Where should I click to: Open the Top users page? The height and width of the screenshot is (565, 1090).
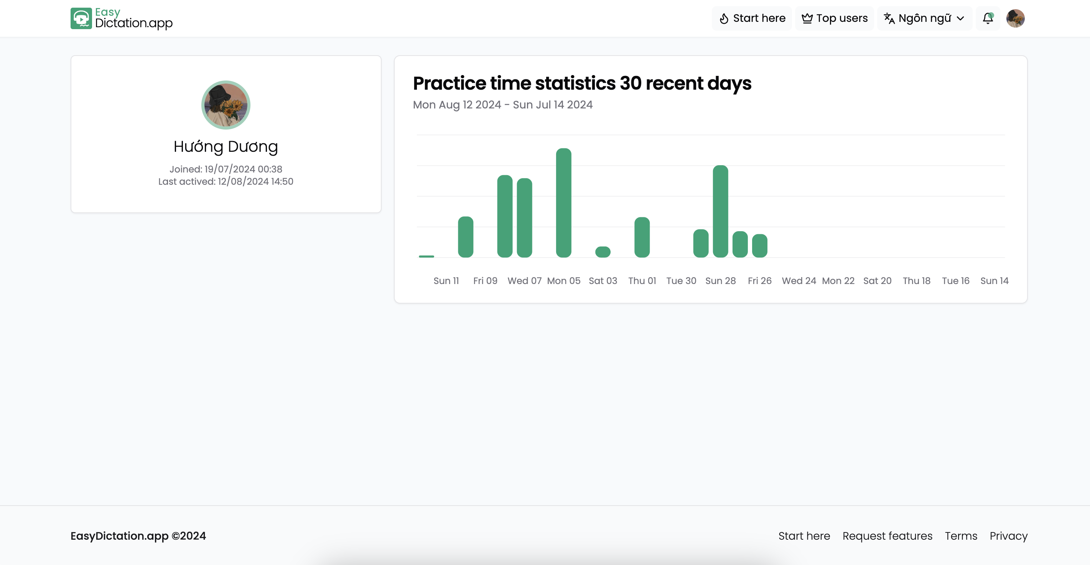click(x=841, y=18)
